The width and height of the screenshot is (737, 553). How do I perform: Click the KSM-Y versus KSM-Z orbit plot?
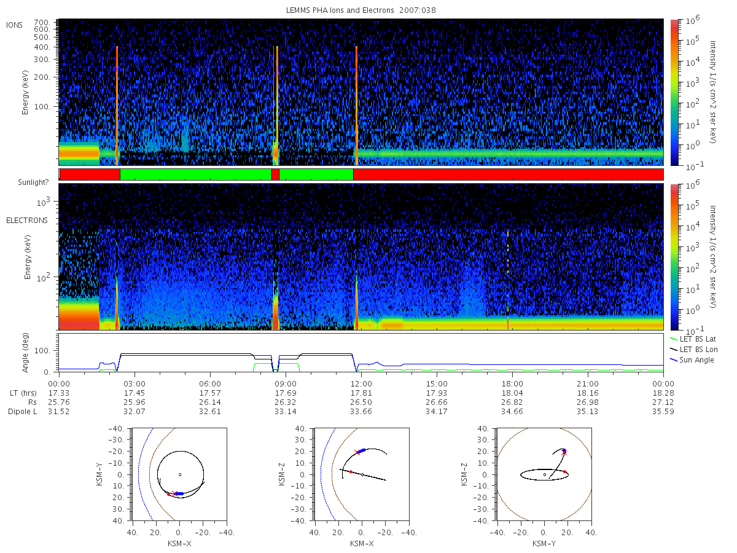click(544, 474)
